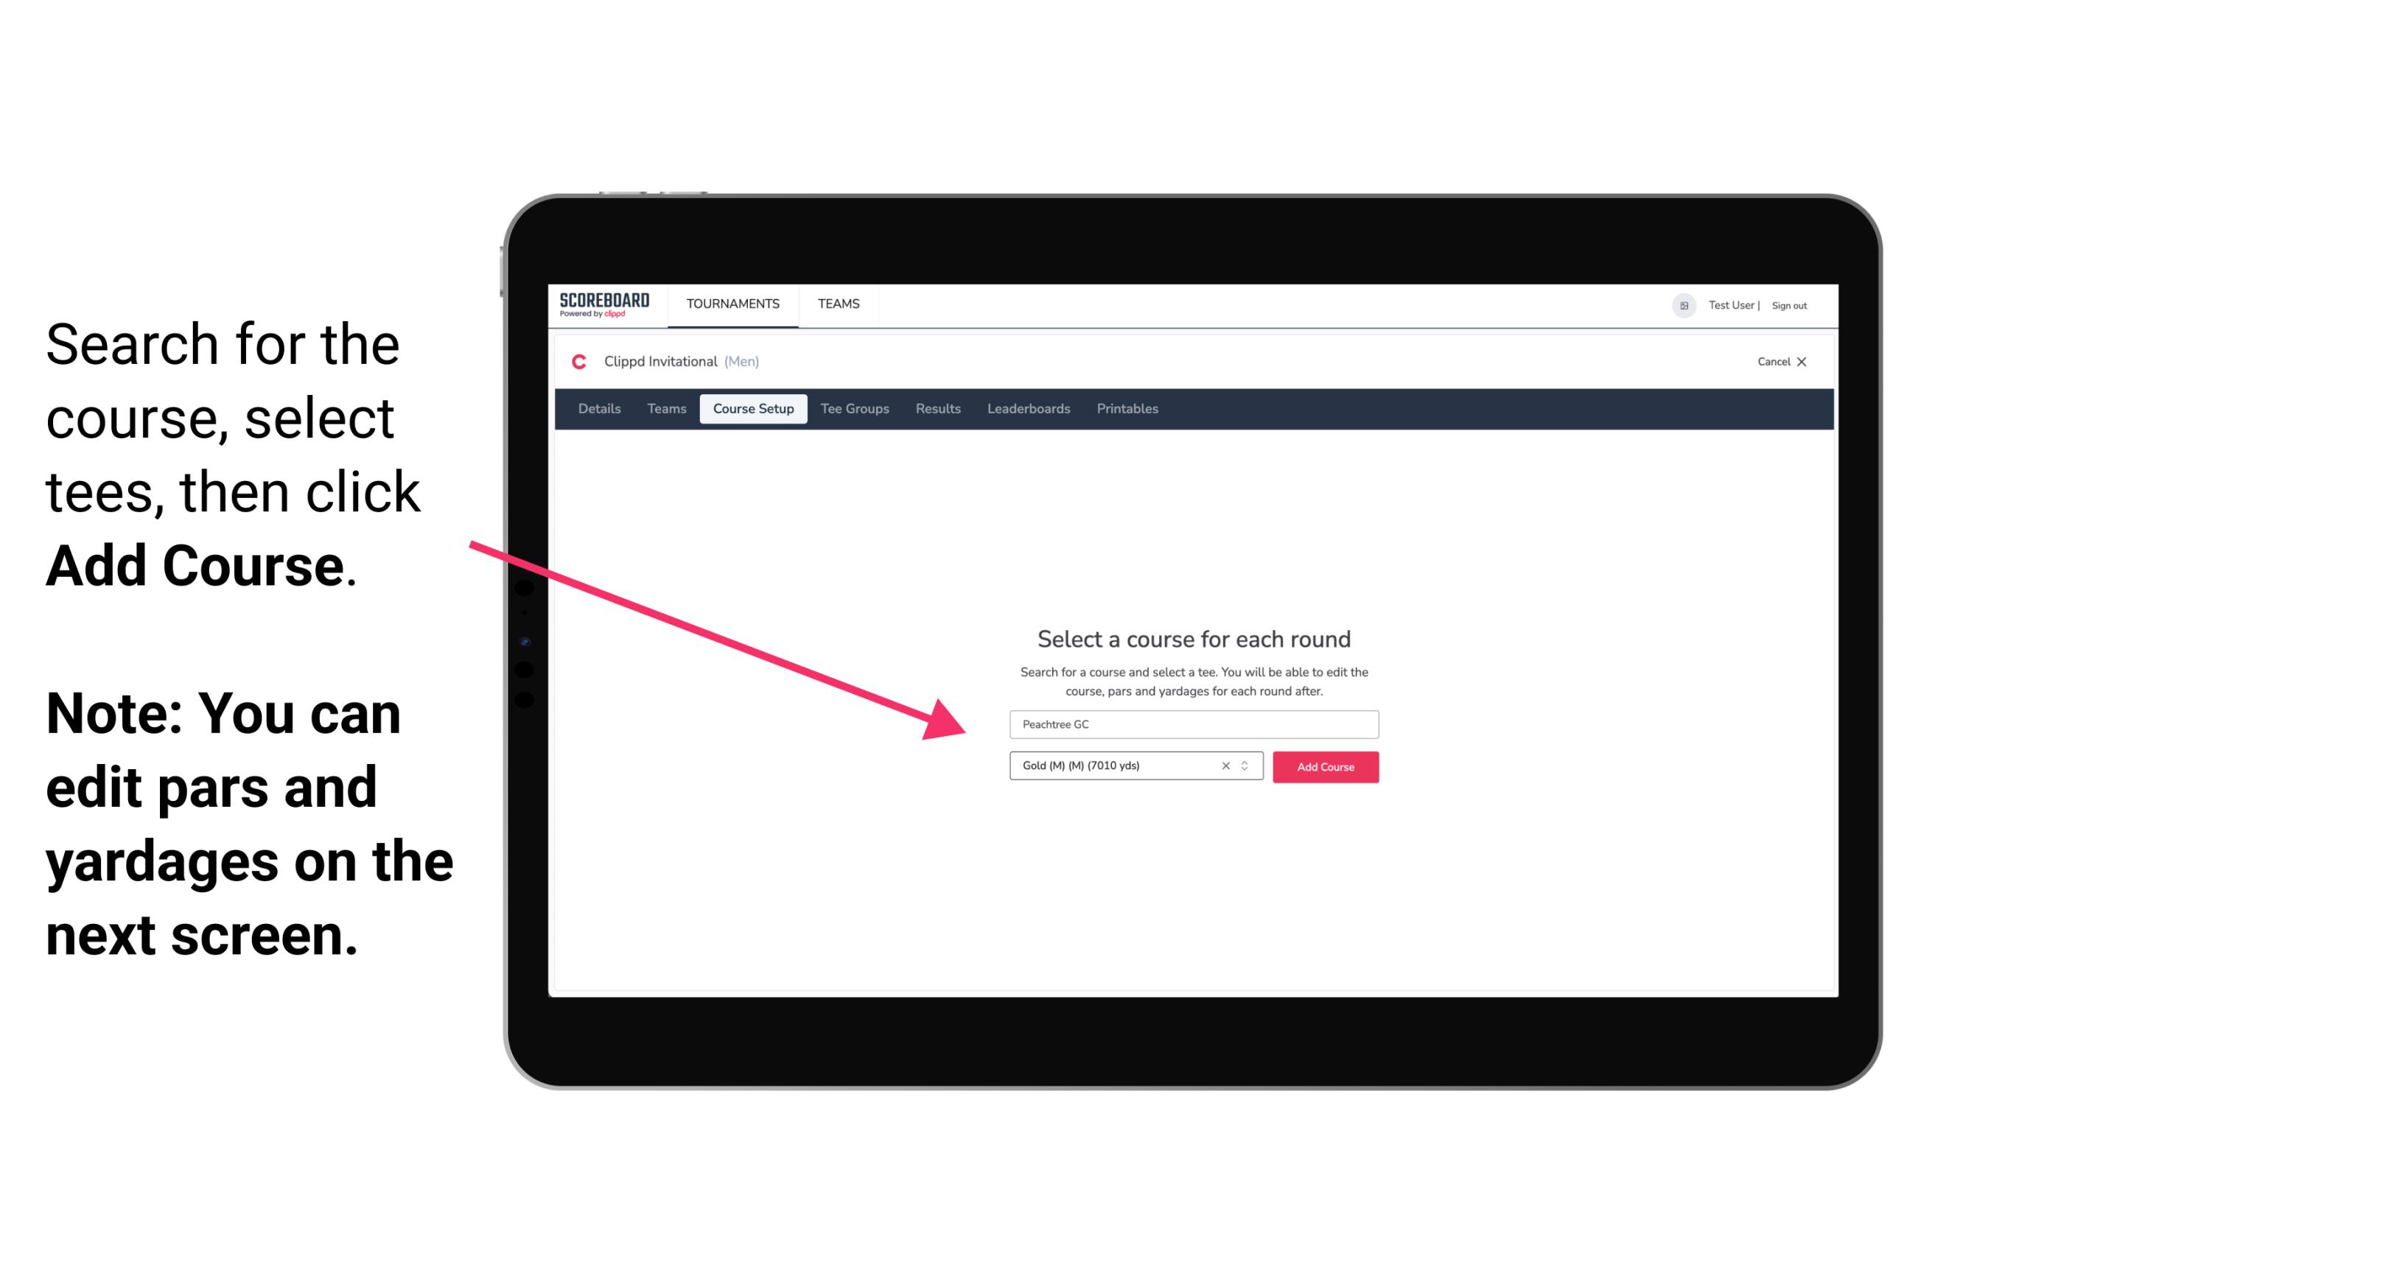Click the Sign out link
The width and height of the screenshot is (2383, 1282).
pos(1788,305)
